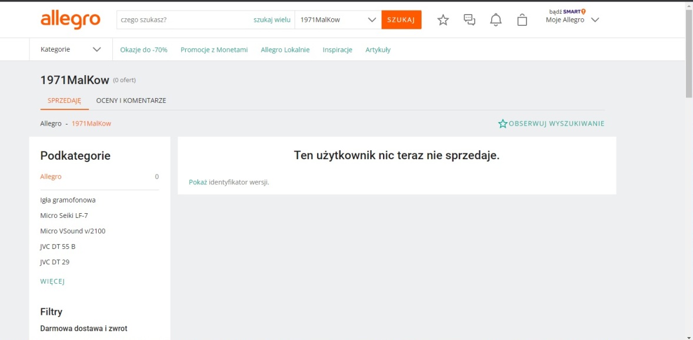Expand the list with WIĘCEJ

tap(52, 281)
